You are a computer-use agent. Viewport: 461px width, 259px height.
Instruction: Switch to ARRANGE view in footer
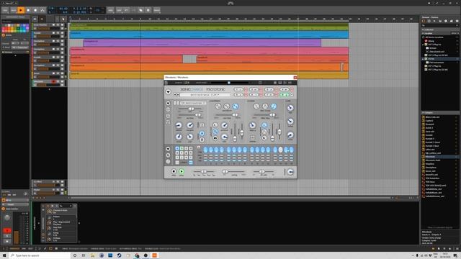(14, 249)
